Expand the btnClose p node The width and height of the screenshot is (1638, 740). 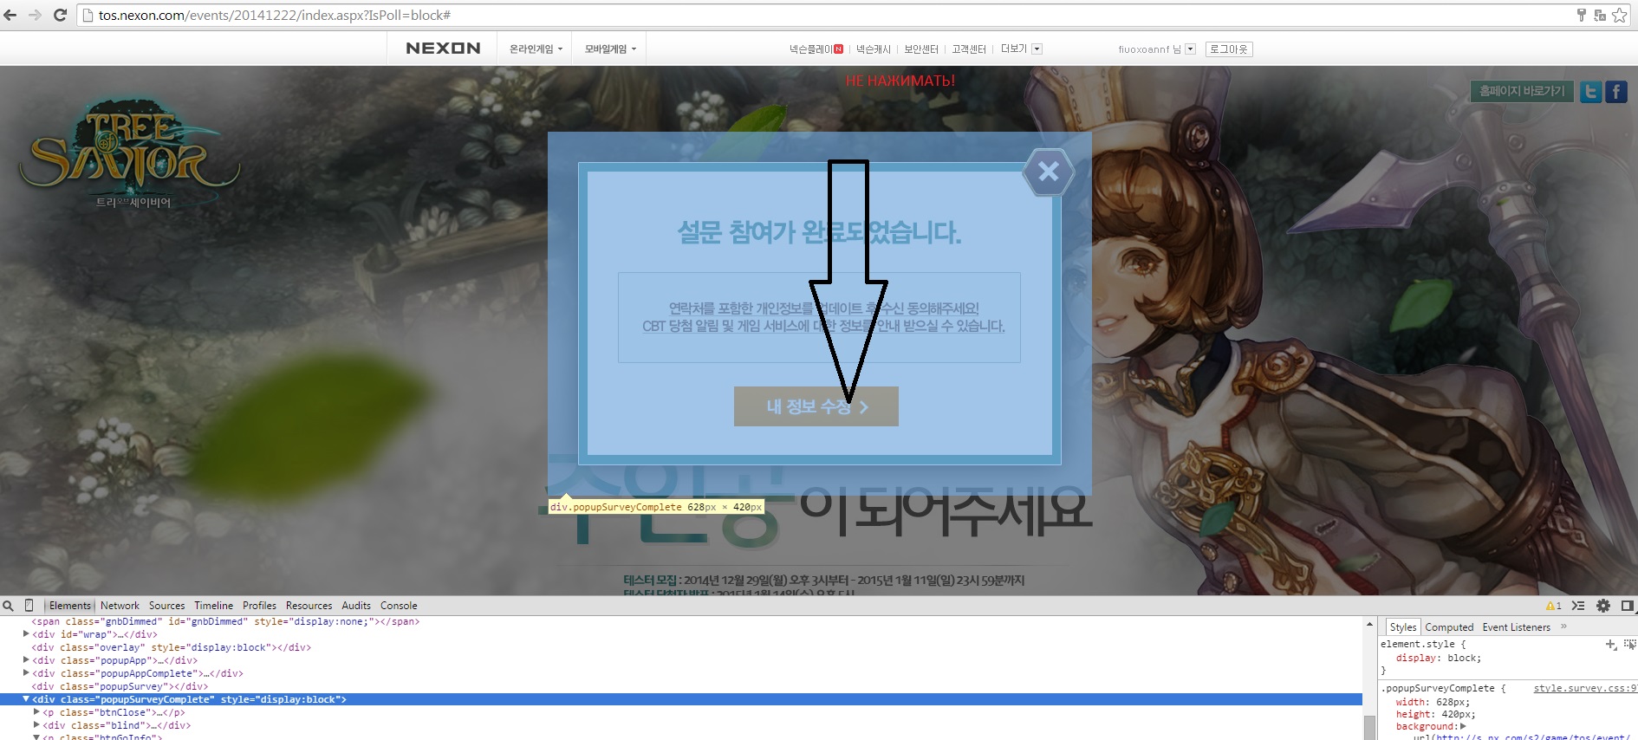coord(36,712)
